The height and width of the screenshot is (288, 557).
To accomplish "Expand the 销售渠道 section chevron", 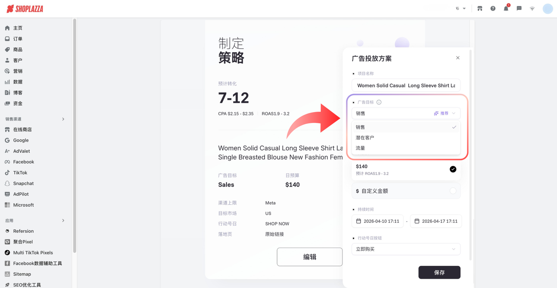I will (64, 119).
